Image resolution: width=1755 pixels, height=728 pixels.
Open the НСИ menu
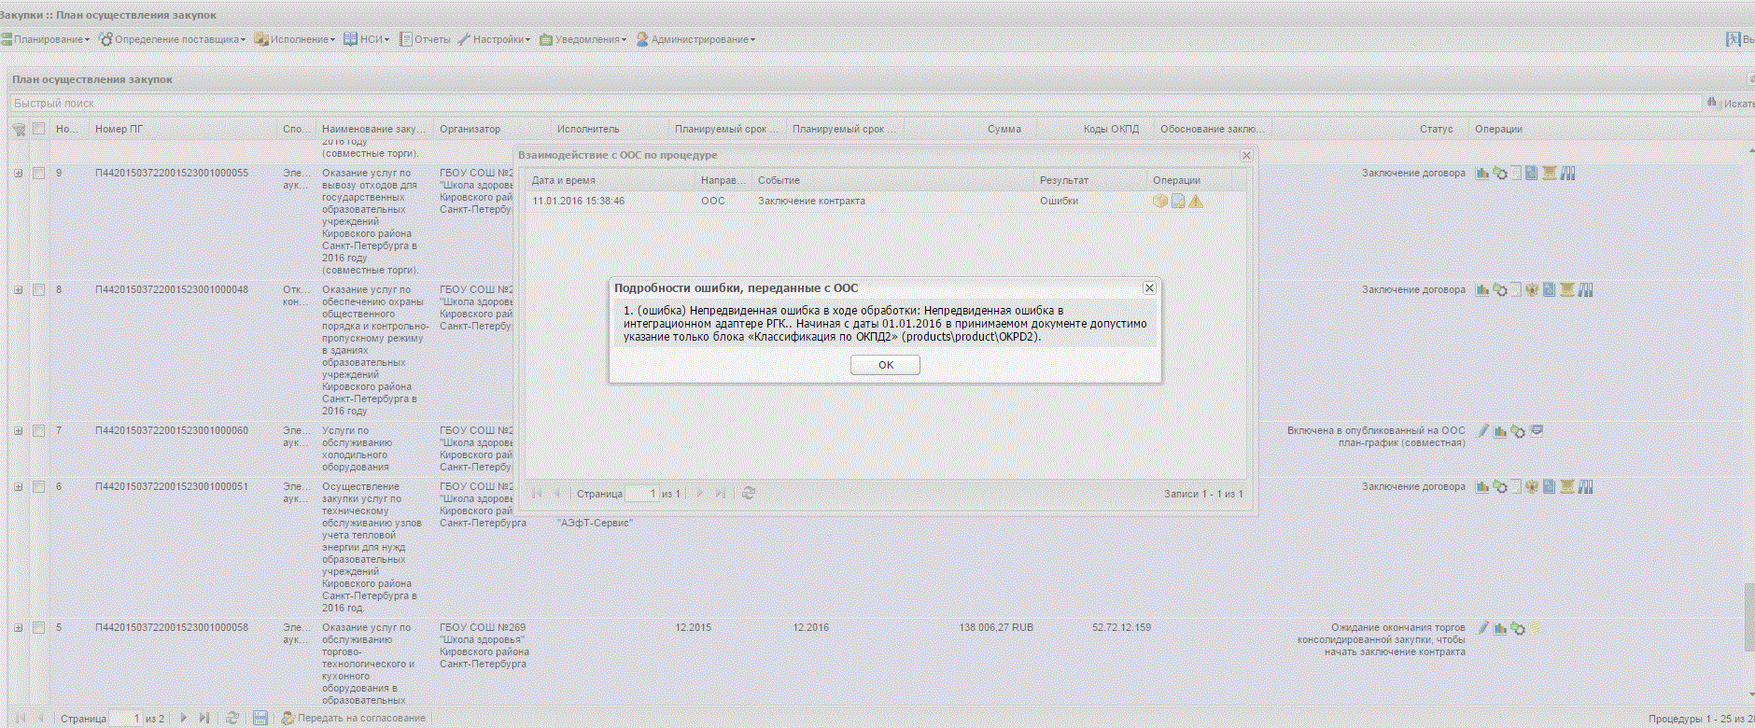coord(367,39)
